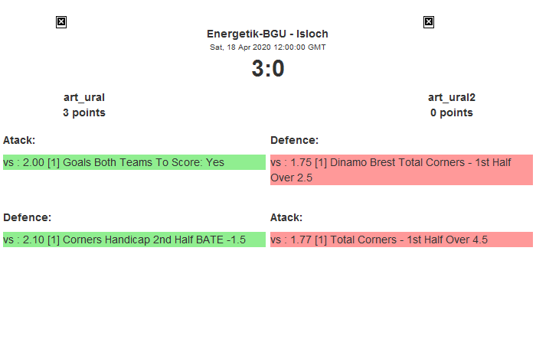Open the Energetik-BGU - Isloch match title
This screenshot has height=352, width=536.
point(267,34)
